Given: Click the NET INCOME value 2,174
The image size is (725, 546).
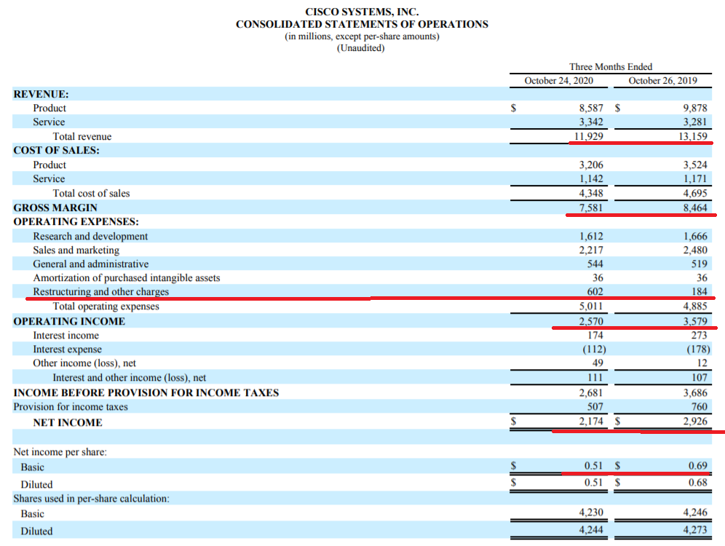Looking at the screenshot, I should (x=590, y=422).
